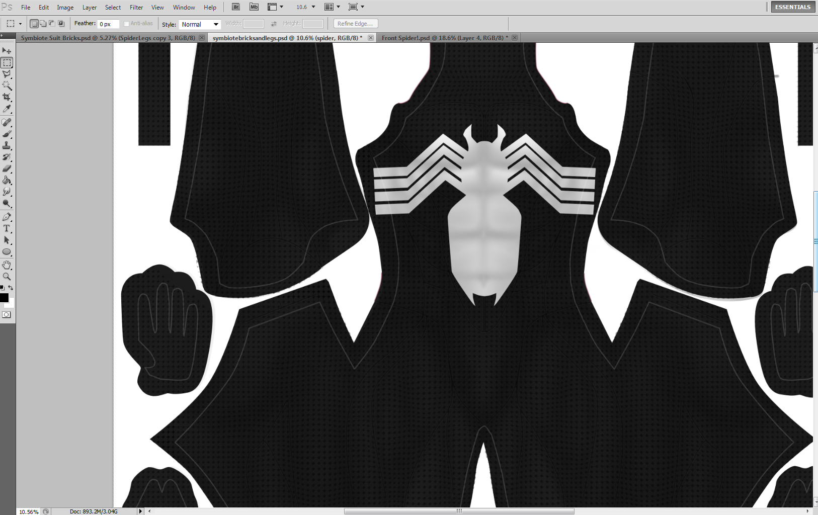Toggle Quick Mask mode

[7, 315]
